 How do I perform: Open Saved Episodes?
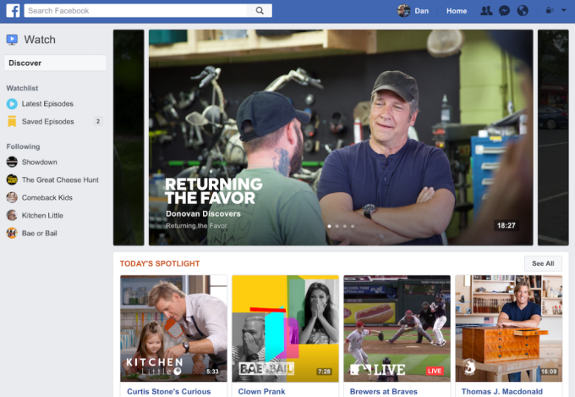[47, 122]
